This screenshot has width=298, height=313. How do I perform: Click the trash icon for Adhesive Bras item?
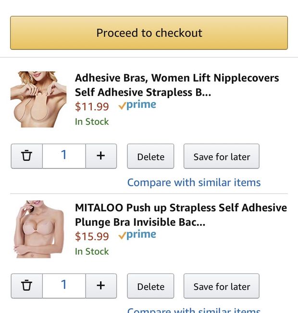pos(27,156)
